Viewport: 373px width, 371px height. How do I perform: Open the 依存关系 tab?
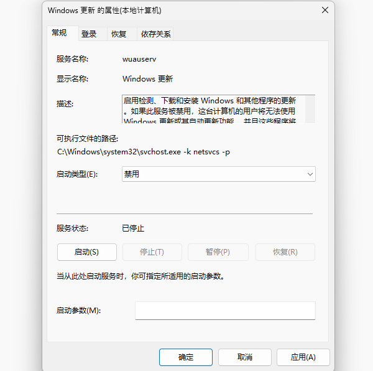[x=155, y=34]
